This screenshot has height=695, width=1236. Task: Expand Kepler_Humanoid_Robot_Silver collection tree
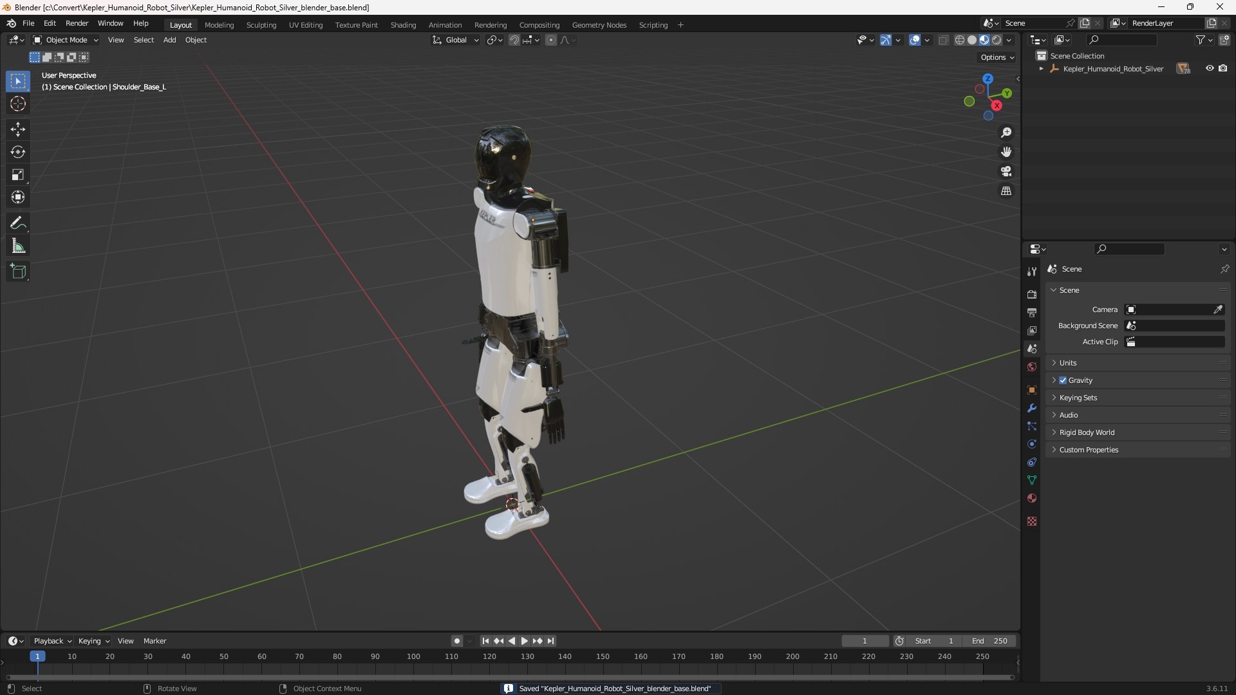(x=1041, y=69)
